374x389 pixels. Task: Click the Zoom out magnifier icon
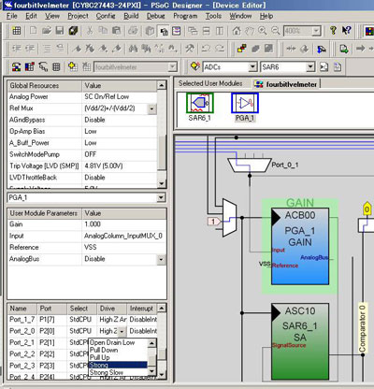[276, 31]
